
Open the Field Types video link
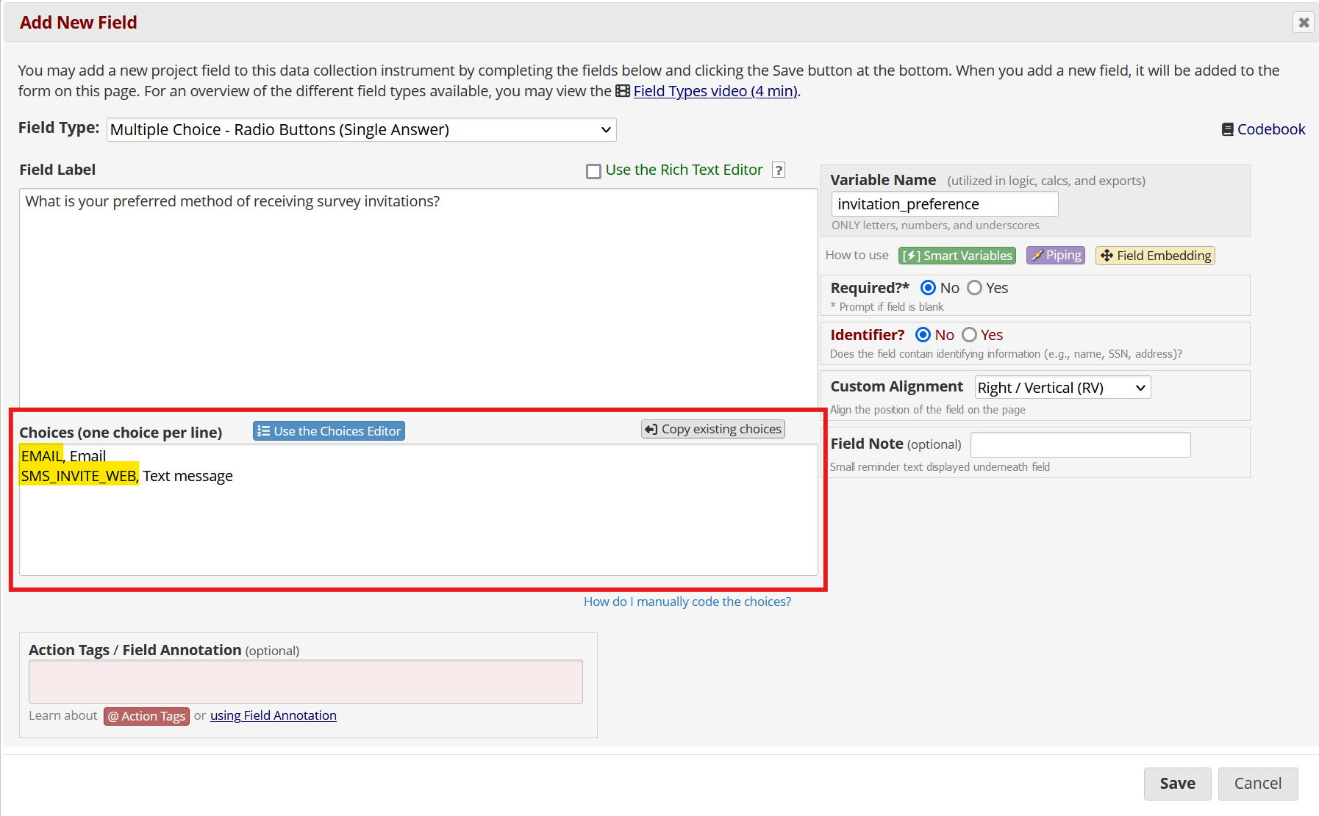[x=715, y=91]
